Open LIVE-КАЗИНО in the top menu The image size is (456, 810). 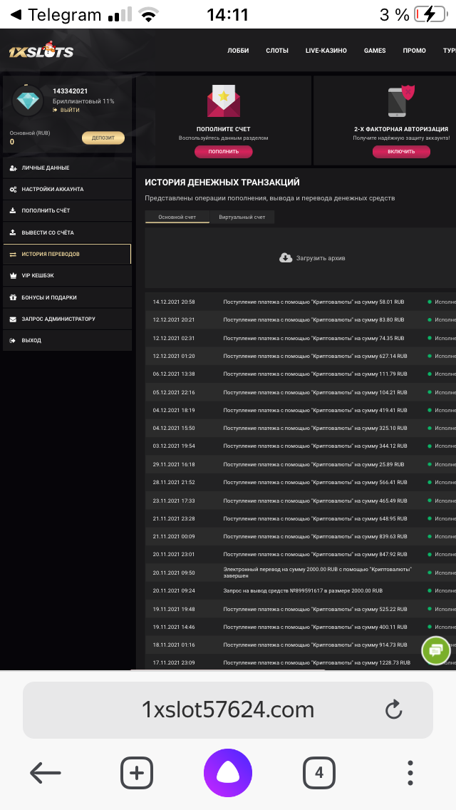[x=326, y=51]
